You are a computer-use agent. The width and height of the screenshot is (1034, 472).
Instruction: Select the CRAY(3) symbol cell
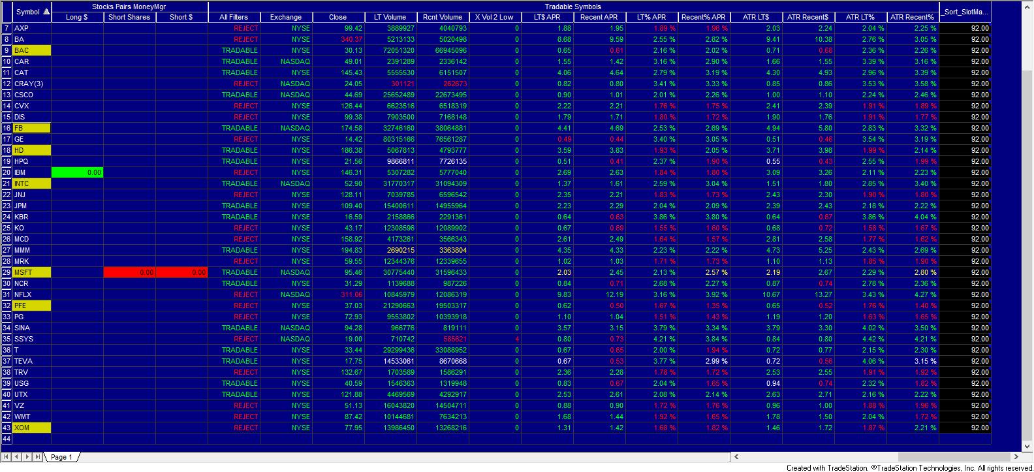(31, 84)
